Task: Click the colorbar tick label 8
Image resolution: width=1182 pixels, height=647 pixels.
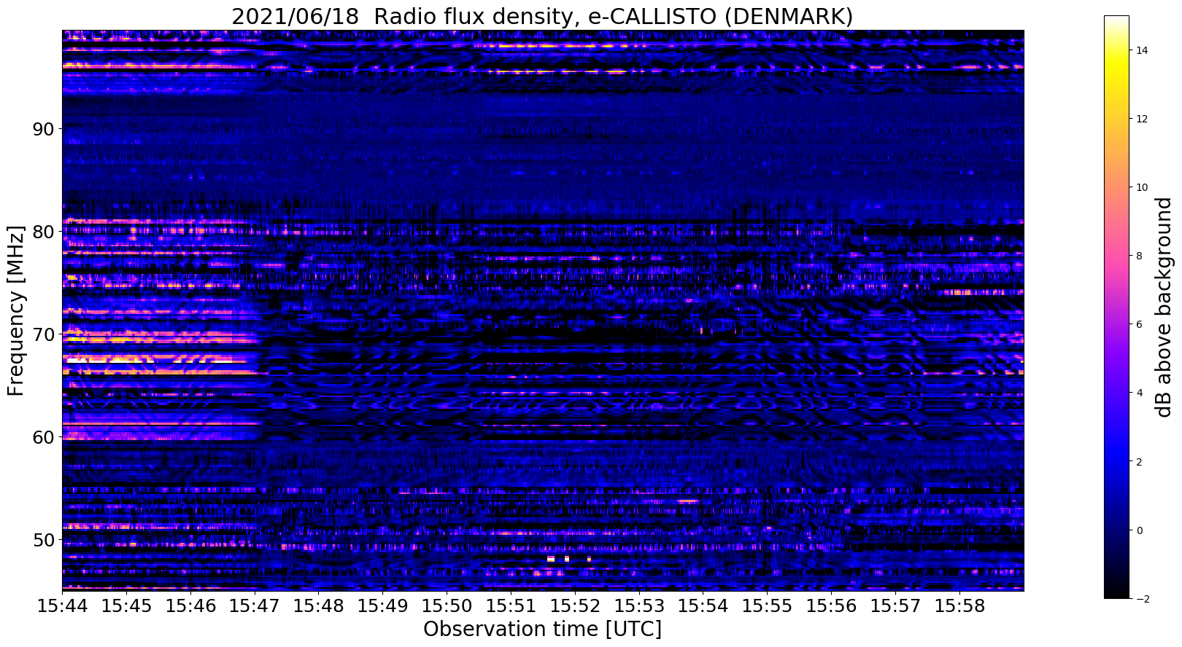Action: 1138,256
